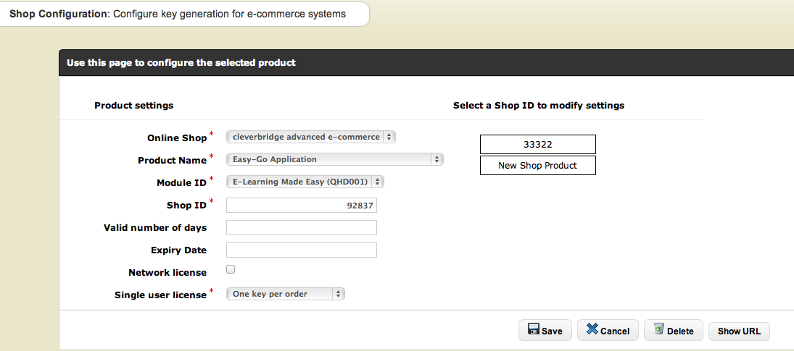This screenshot has width=794, height=351.
Task: Focus the Valid number of days field
Action: tap(302, 228)
